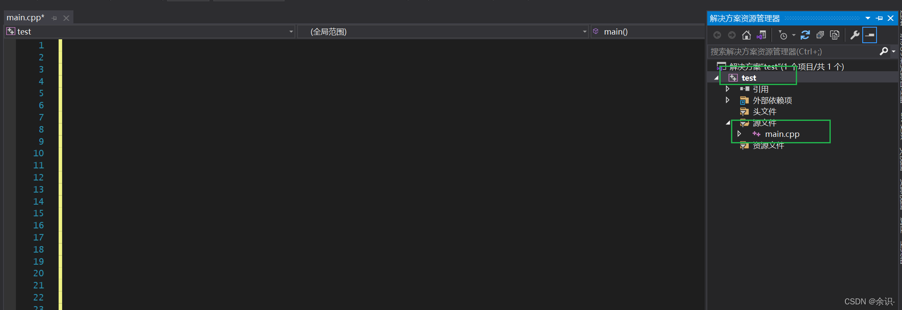Click the main.cpp C++ file icon

(x=756, y=134)
